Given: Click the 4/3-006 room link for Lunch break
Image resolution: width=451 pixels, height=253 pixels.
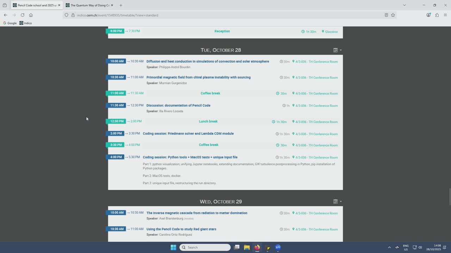Looking at the screenshot, I should [316, 122].
